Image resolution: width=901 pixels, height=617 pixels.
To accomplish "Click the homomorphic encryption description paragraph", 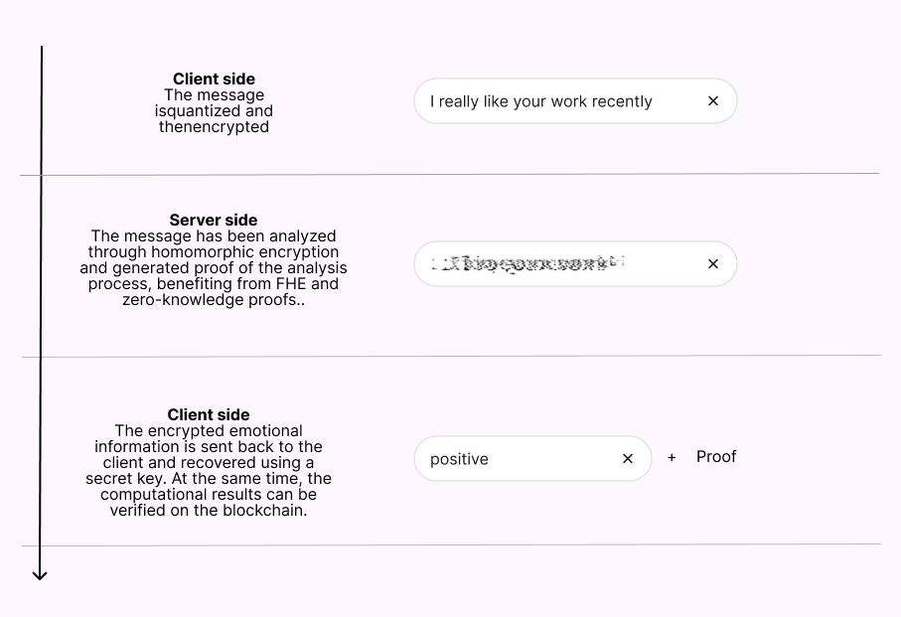I will (214, 268).
